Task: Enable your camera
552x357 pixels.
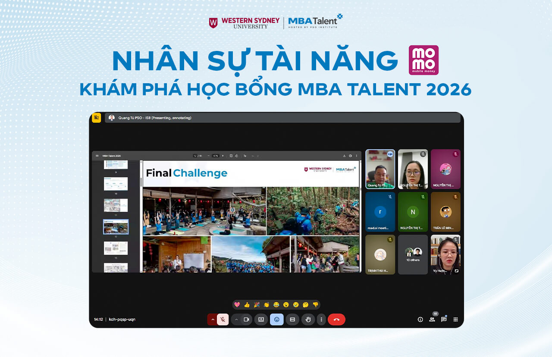Action: [247, 319]
